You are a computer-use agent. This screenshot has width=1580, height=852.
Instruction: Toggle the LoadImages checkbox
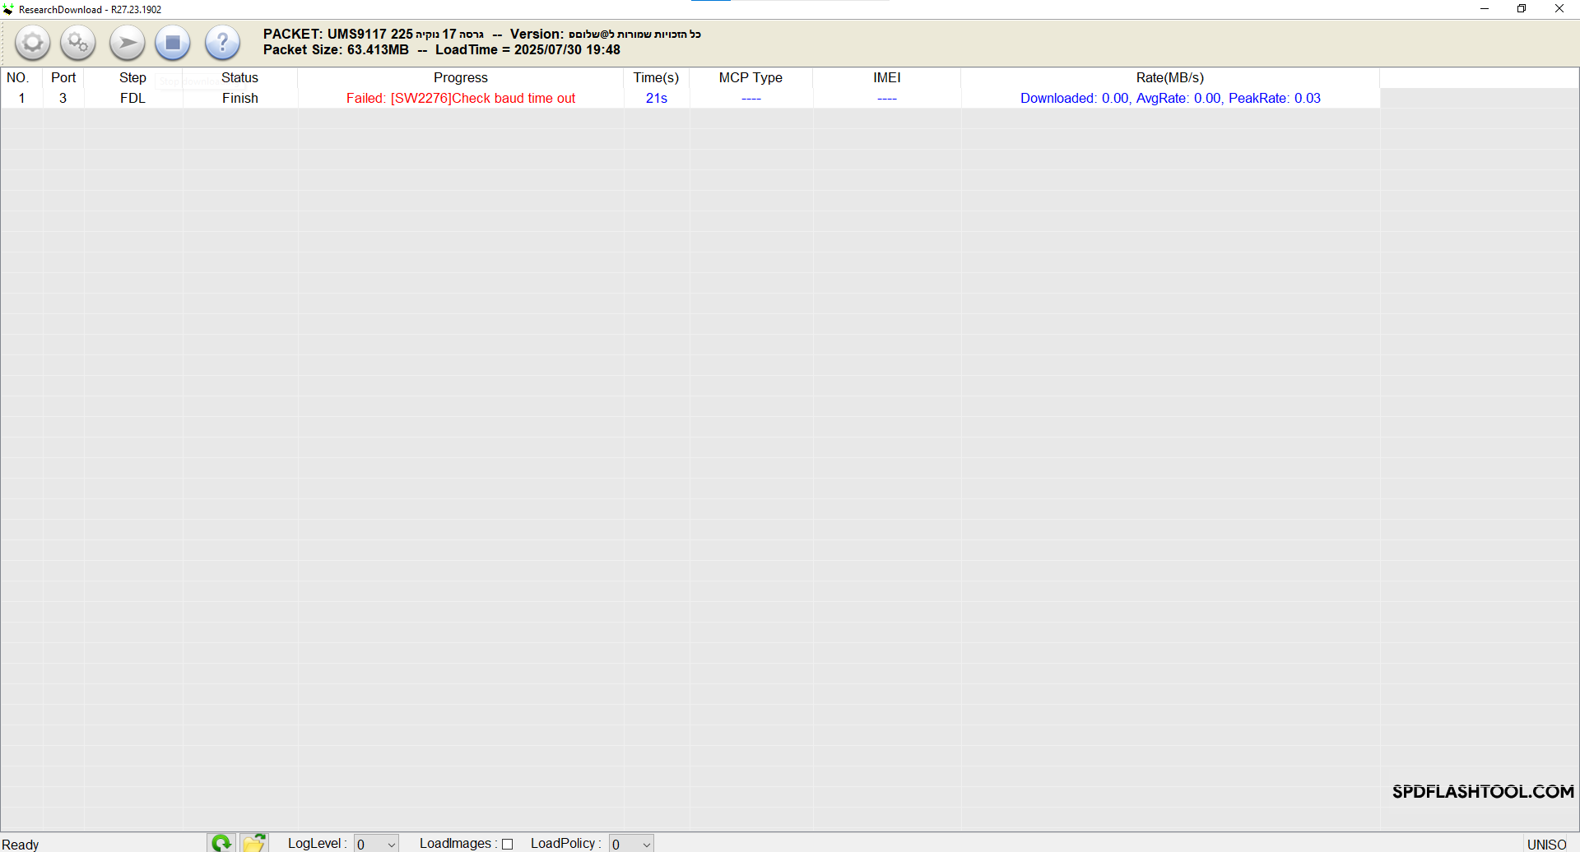508,844
